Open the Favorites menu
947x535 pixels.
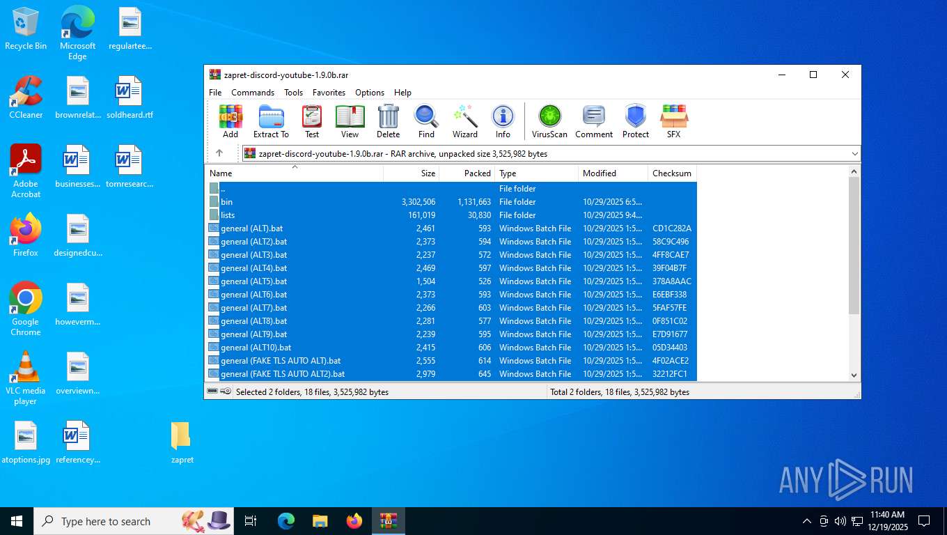click(x=329, y=92)
